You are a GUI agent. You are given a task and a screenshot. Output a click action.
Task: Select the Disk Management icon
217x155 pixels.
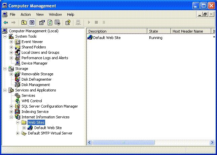pyautogui.click(x=17, y=85)
